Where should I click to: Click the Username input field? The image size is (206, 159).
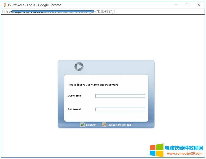coord(120,96)
